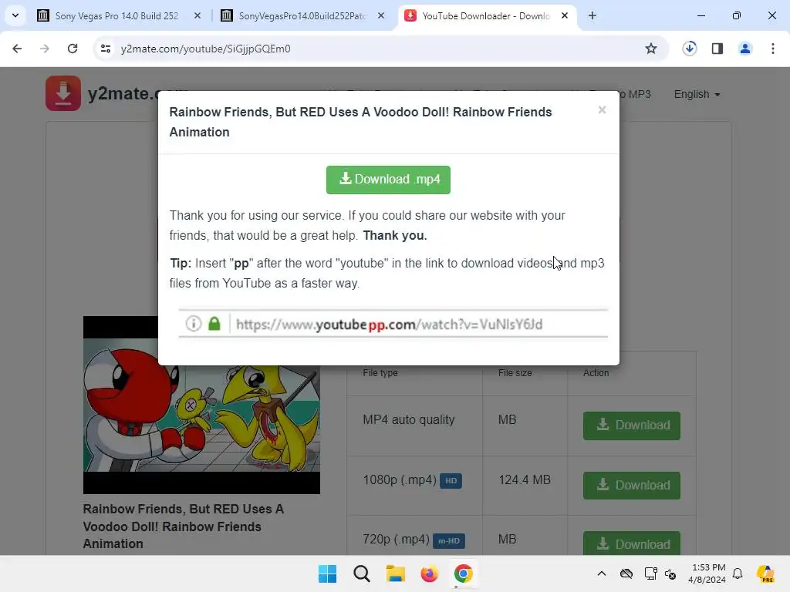Go forward in browser history
This screenshot has height=592, width=790.
[x=44, y=49]
